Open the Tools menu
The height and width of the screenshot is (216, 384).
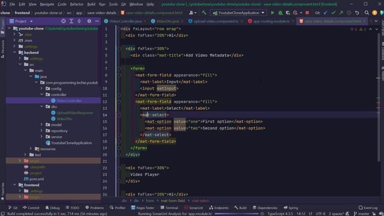[113, 4]
